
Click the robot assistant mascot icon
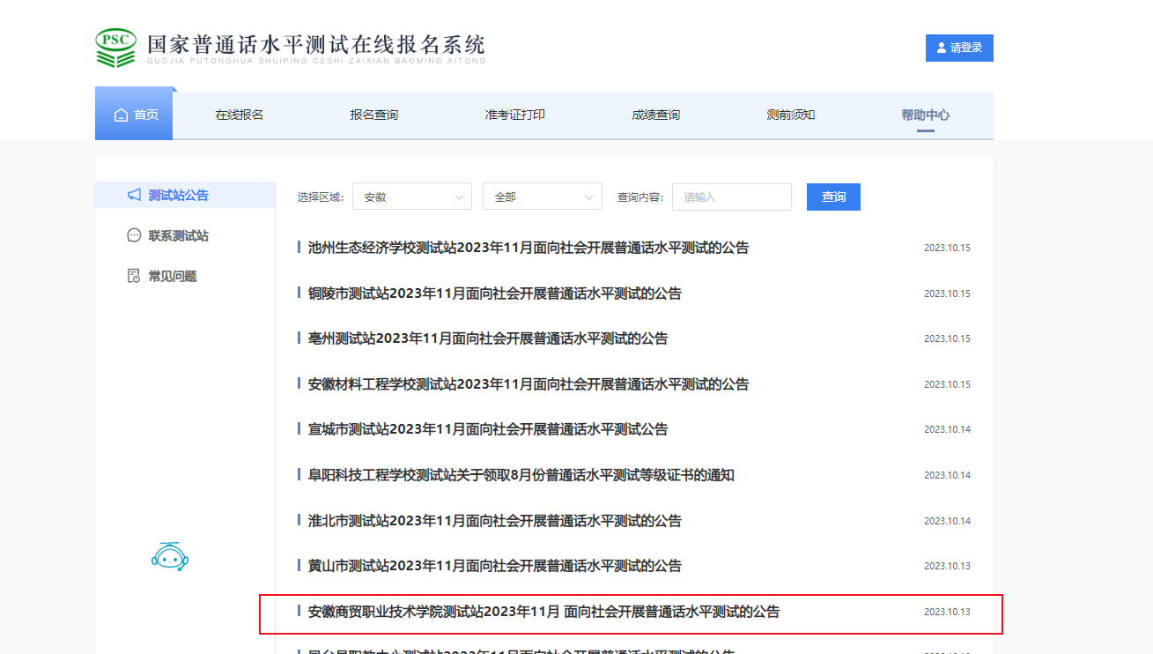click(170, 557)
